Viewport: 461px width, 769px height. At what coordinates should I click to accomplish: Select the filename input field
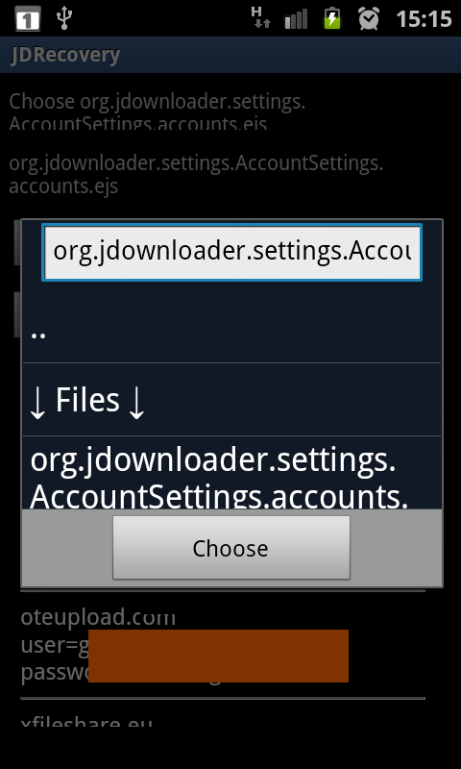231,252
